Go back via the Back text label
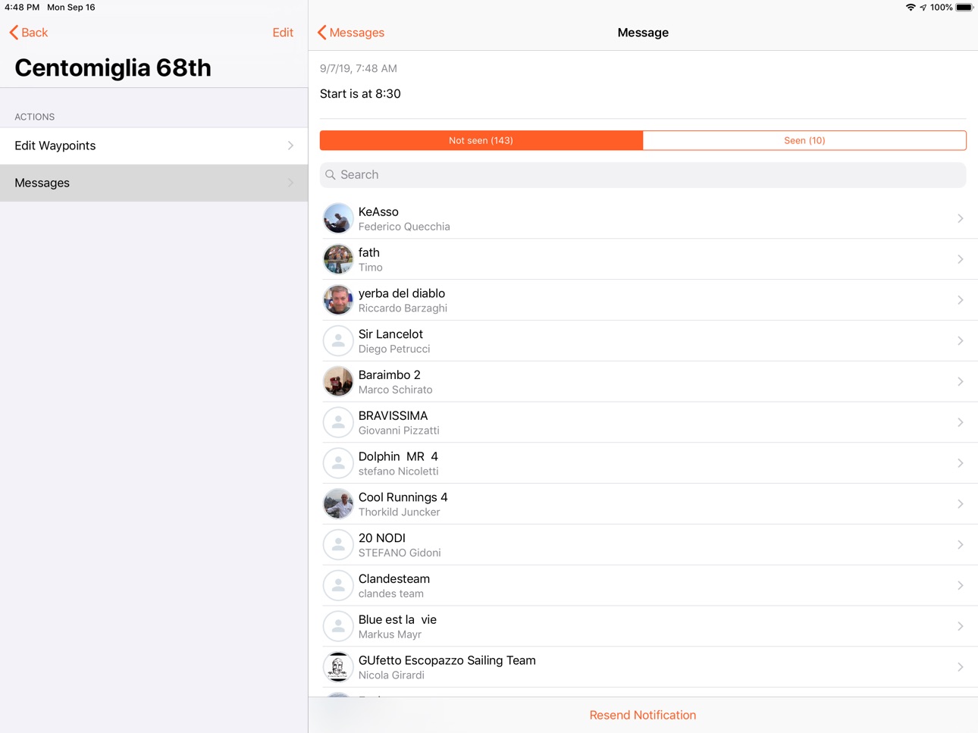 (35, 33)
